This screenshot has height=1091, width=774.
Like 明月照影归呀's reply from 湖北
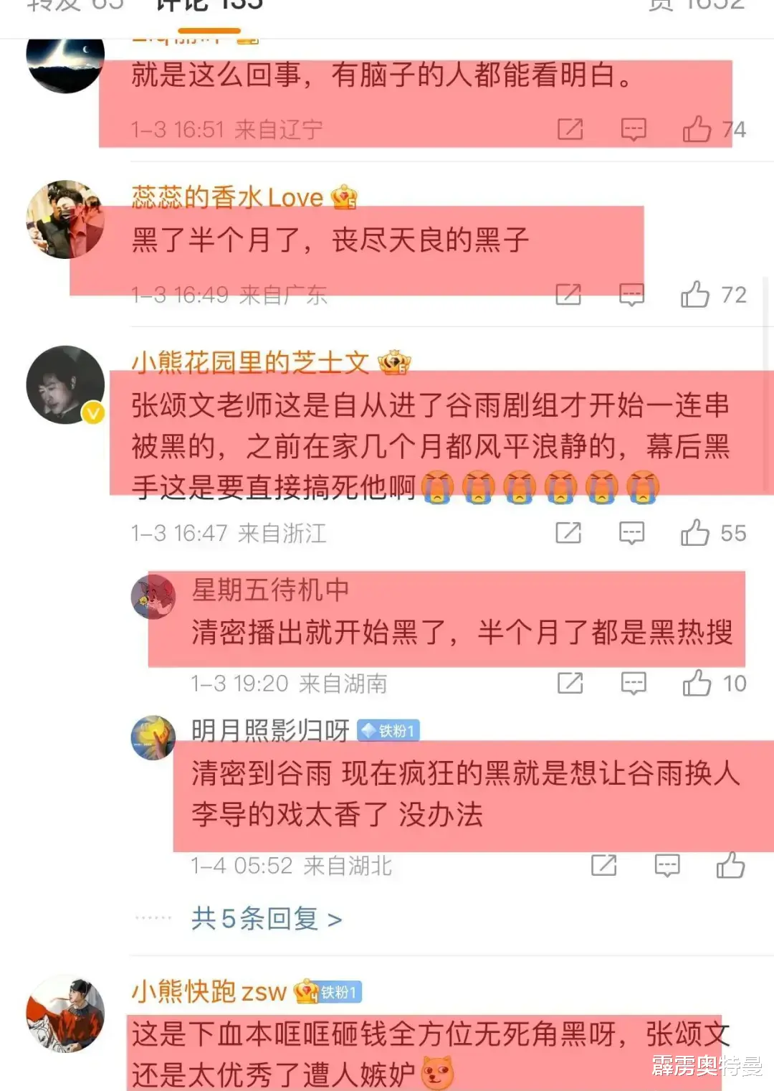(730, 865)
